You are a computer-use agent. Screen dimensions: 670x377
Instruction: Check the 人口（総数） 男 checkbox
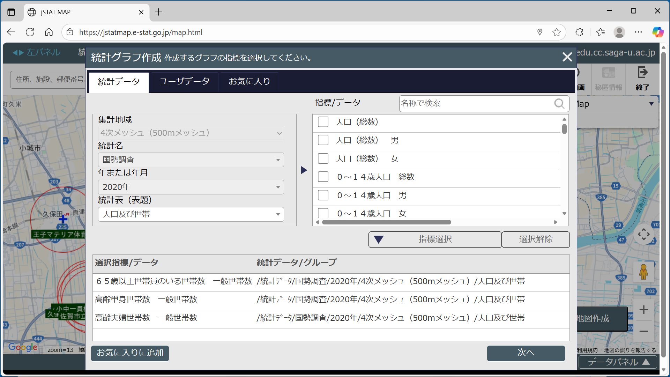point(323,140)
